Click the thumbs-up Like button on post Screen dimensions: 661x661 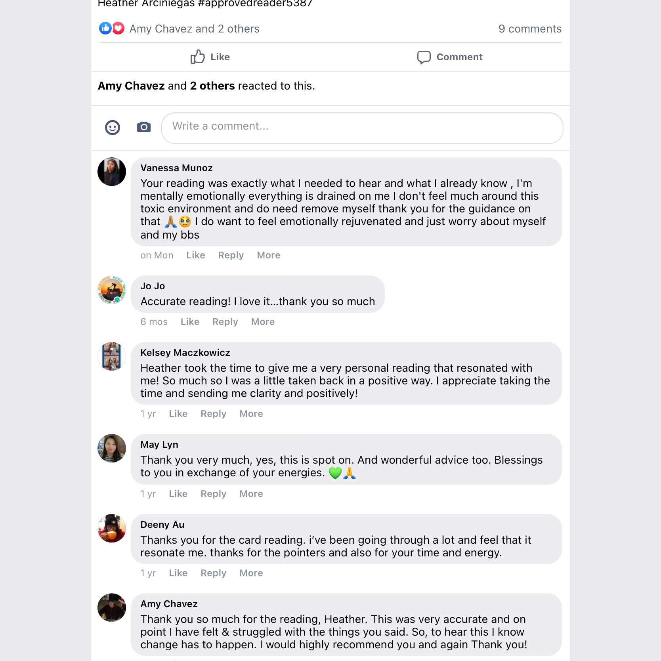[210, 57]
